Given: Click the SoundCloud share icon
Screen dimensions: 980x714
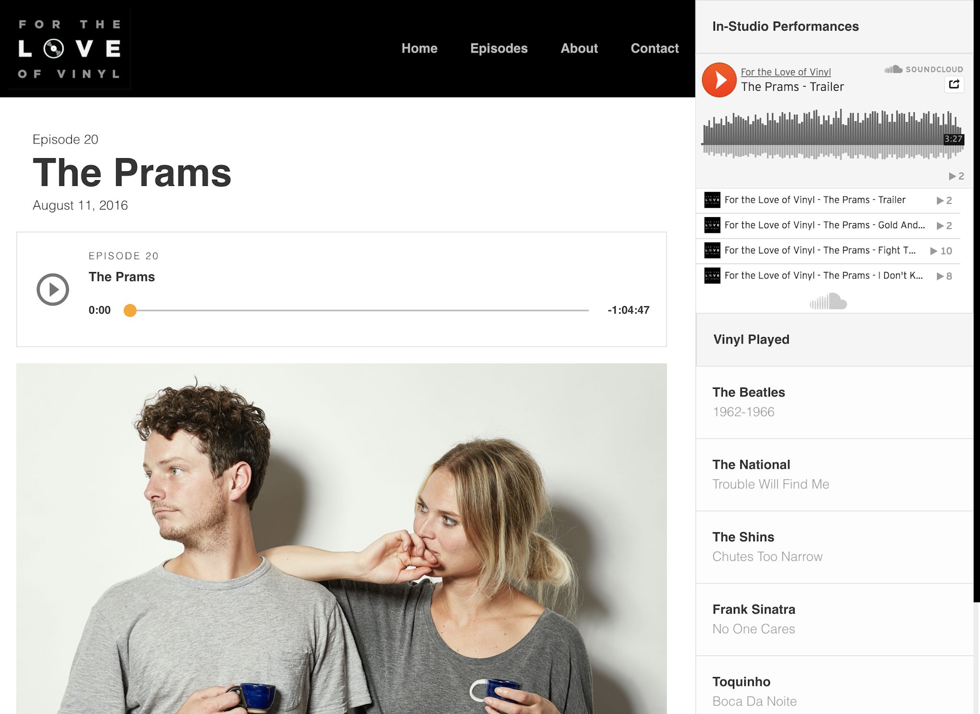Looking at the screenshot, I should tap(954, 84).
